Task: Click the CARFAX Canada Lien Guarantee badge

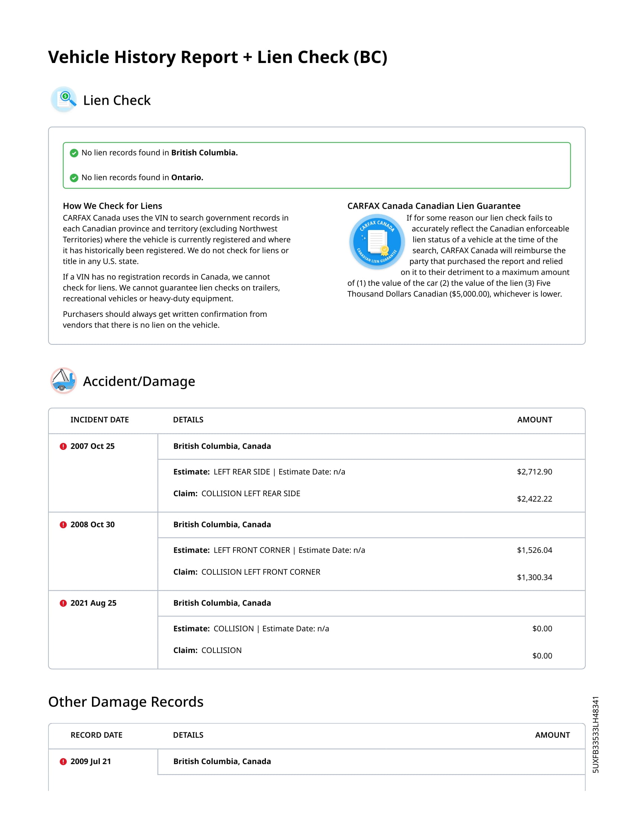Action: point(376,242)
